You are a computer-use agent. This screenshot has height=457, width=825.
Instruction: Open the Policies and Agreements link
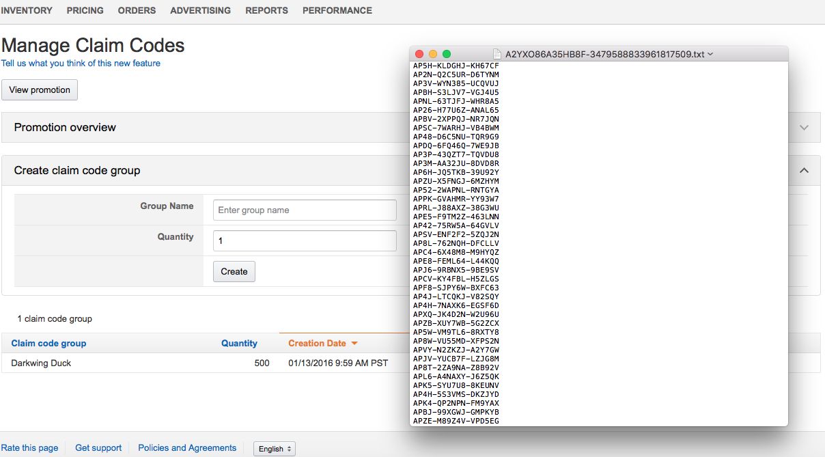pyautogui.click(x=187, y=448)
